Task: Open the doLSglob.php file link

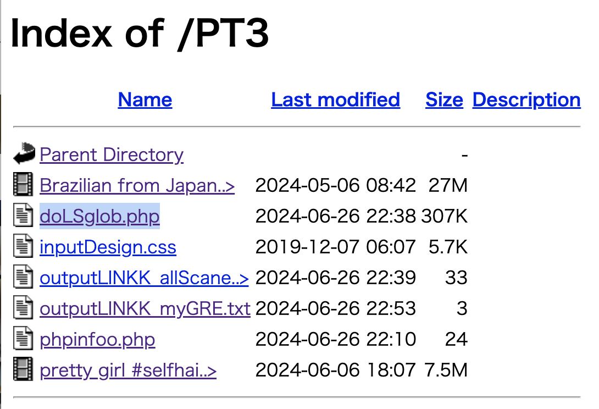Action: 99,217
